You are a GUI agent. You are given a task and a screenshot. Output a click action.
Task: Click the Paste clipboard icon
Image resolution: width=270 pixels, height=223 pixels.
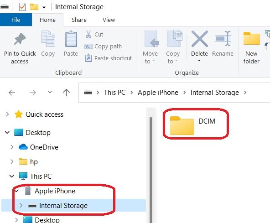point(71,39)
